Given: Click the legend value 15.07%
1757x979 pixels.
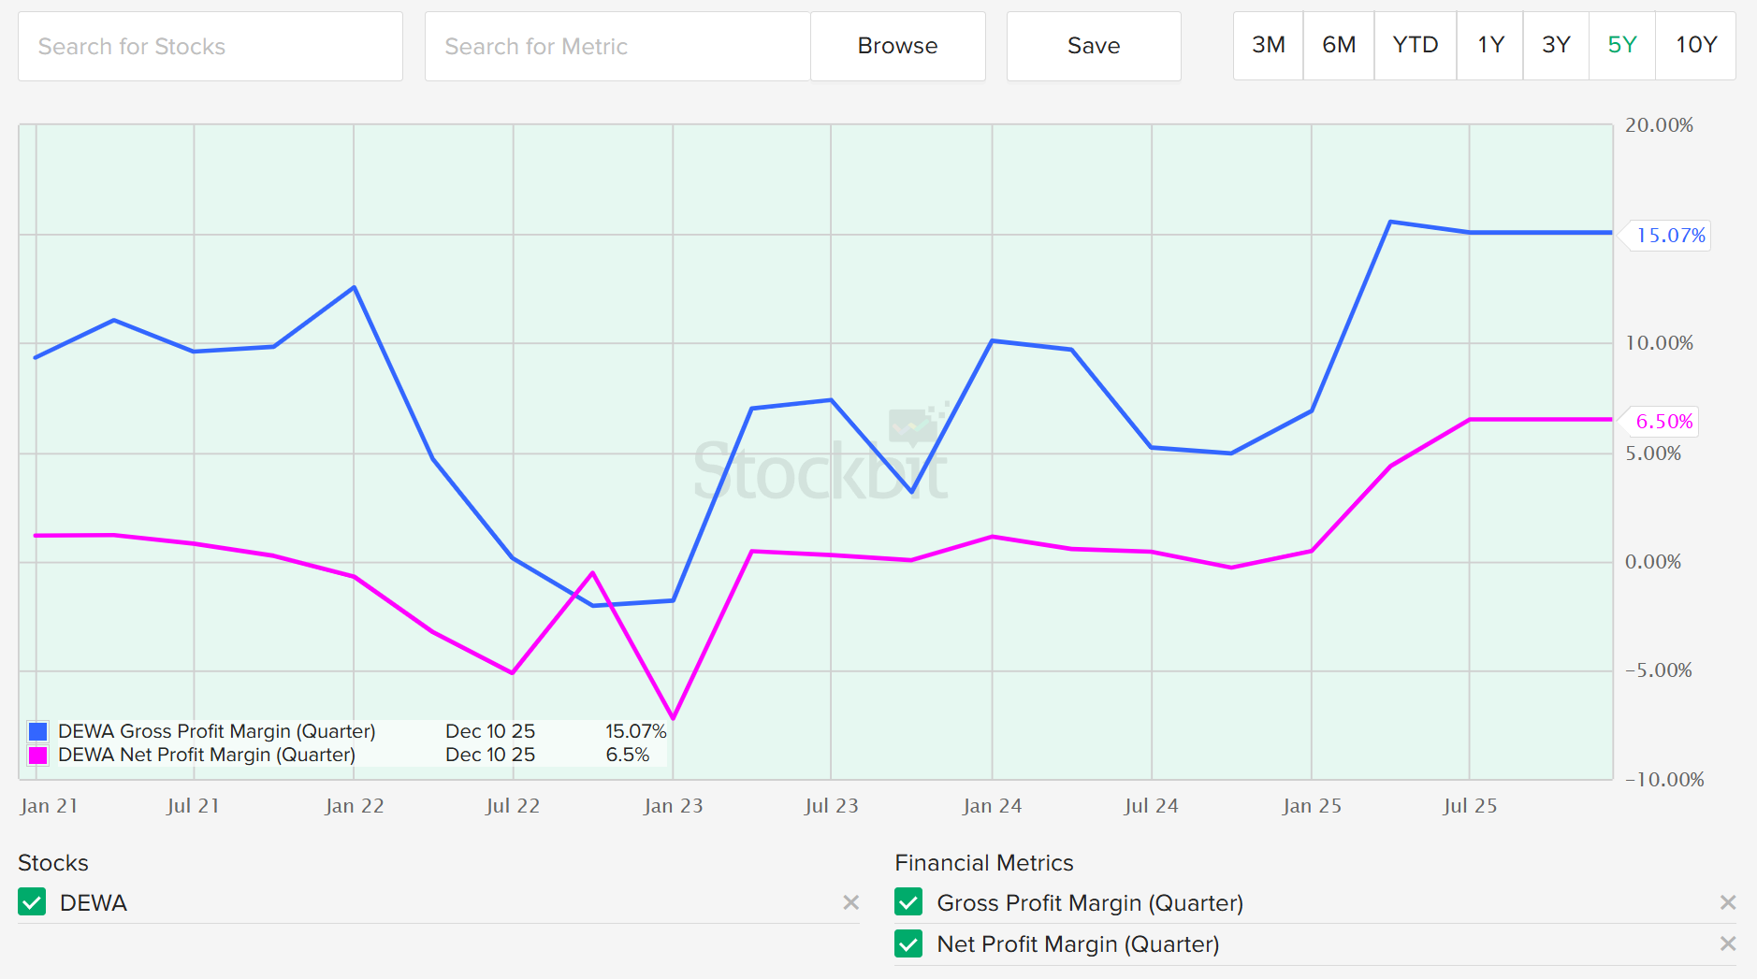Looking at the screenshot, I should pos(636,731).
